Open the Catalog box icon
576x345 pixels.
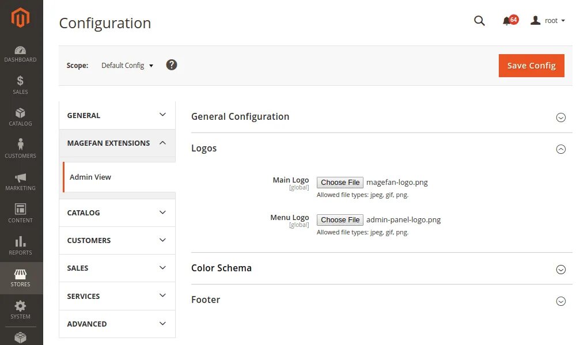pyautogui.click(x=20, y=113)
